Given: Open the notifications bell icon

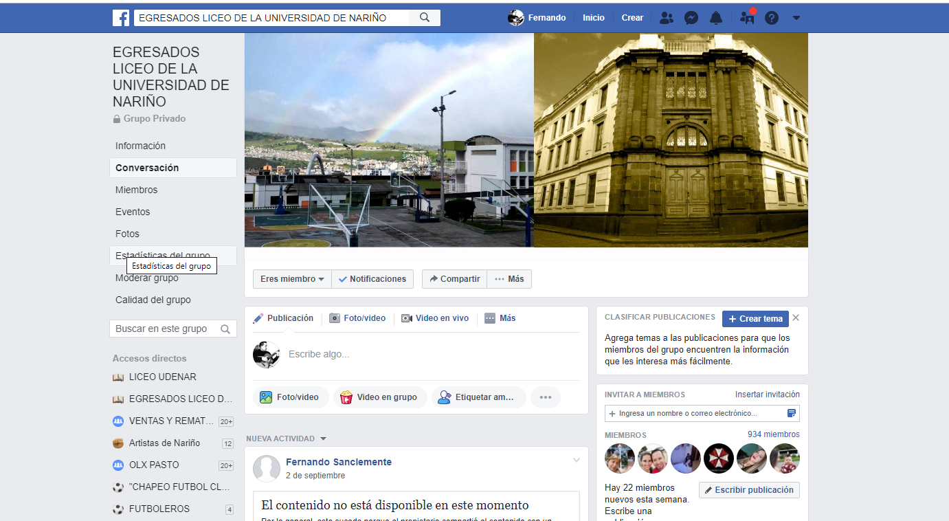Looking at the screenshot, I should pyautogui.click(x=716, y=18).
